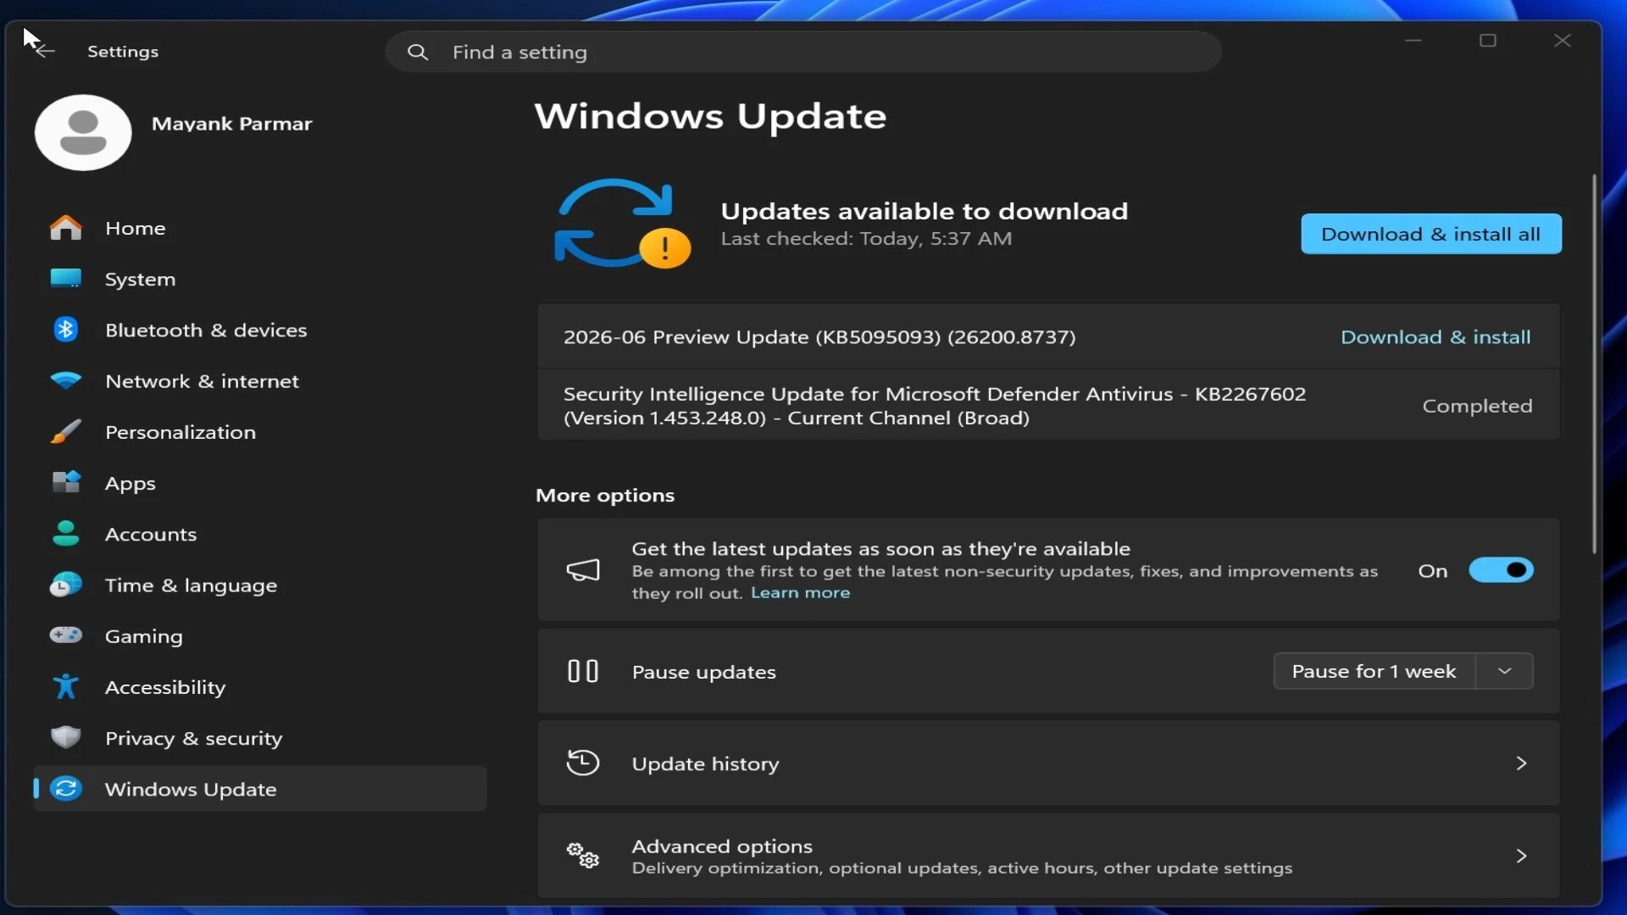Viewport: 1627px width, 915px height.
Task: Click the Privacy & security shield icon
Action: (66, 737)
